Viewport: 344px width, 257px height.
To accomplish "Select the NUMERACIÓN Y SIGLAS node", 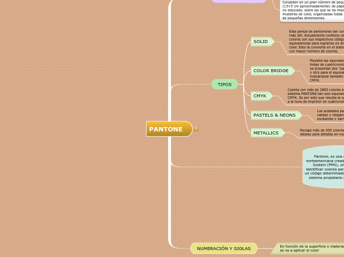I will click(224, 249).
